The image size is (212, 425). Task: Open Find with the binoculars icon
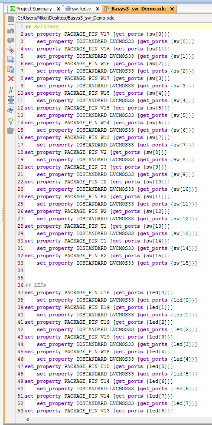coord(10,110)
